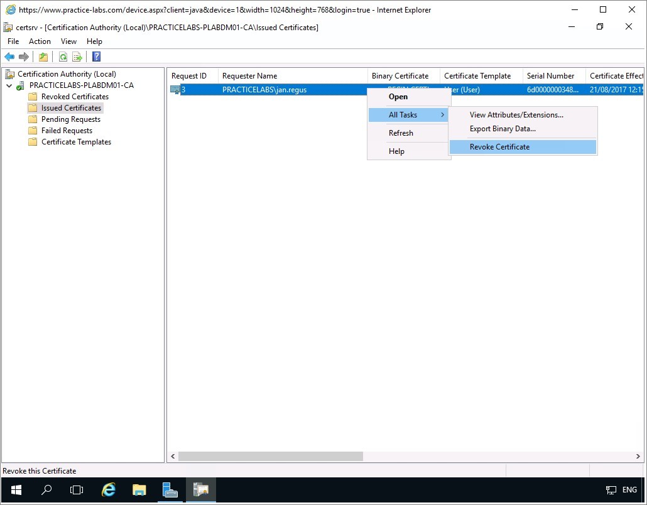Image resolution: width=647 pixels, height=505 pixels.
Task: Open the Windows Start menu
Action: [x=16, y=490]
